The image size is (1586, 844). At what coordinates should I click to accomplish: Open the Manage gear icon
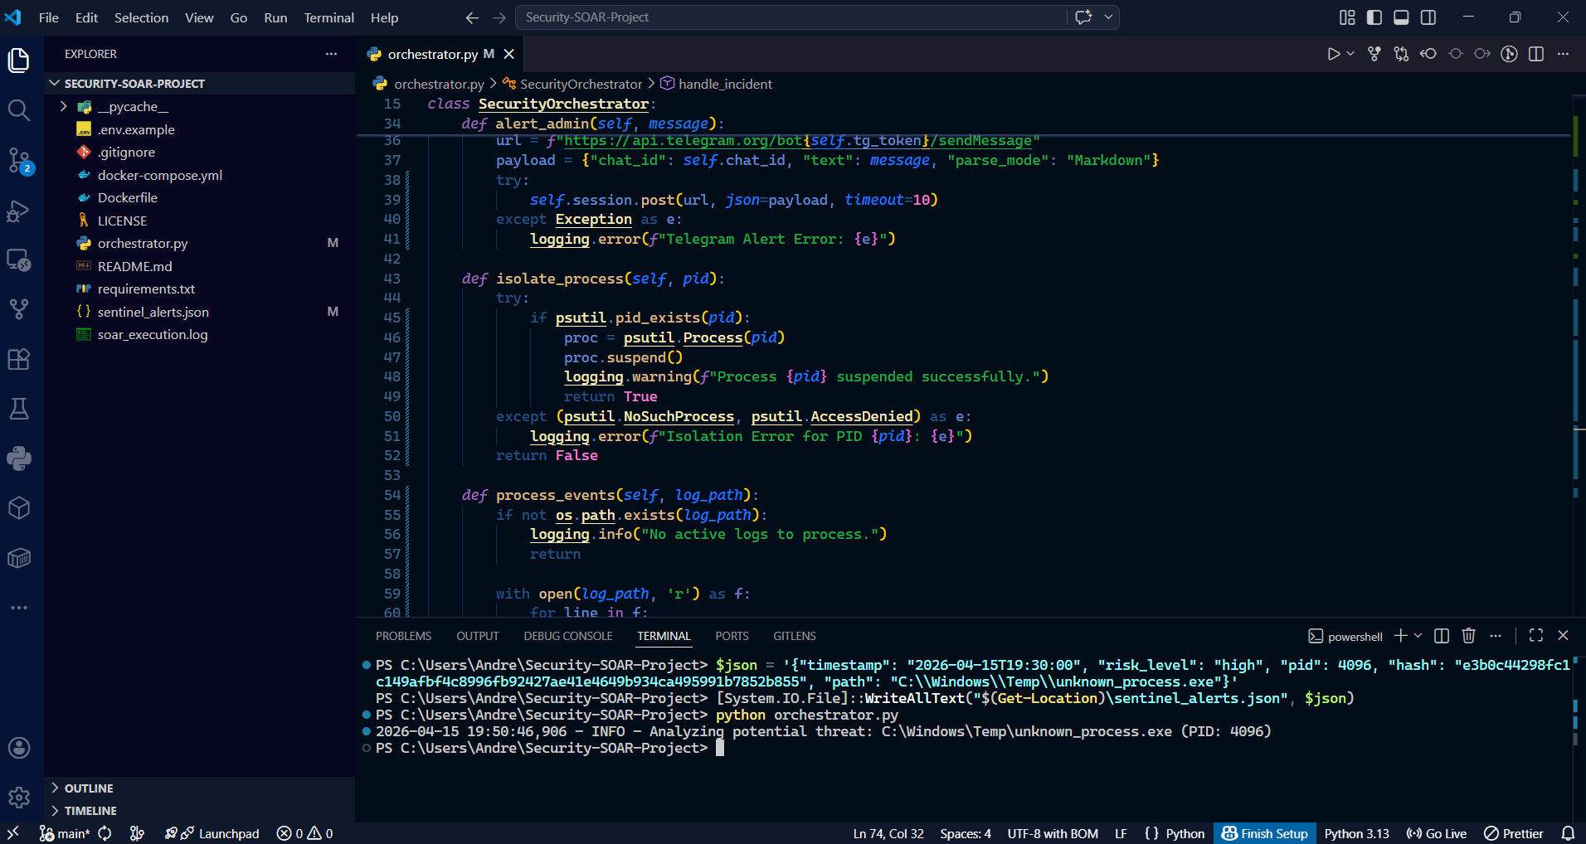pos(19,798)
